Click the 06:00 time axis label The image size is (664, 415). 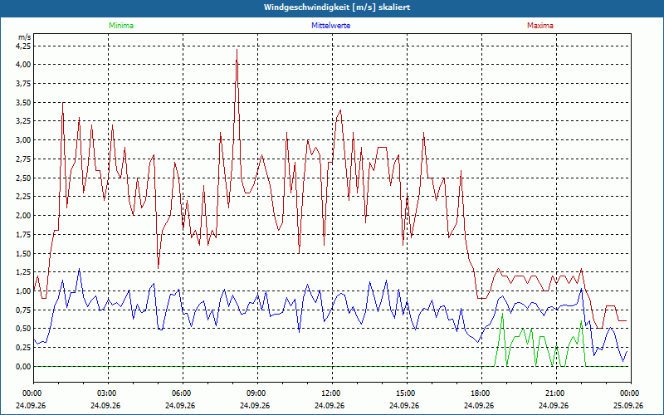(180, 393)
